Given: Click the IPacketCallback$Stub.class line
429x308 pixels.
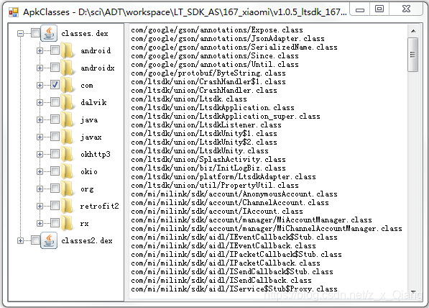Looking at the screenshot, I should tap(236, 254).
